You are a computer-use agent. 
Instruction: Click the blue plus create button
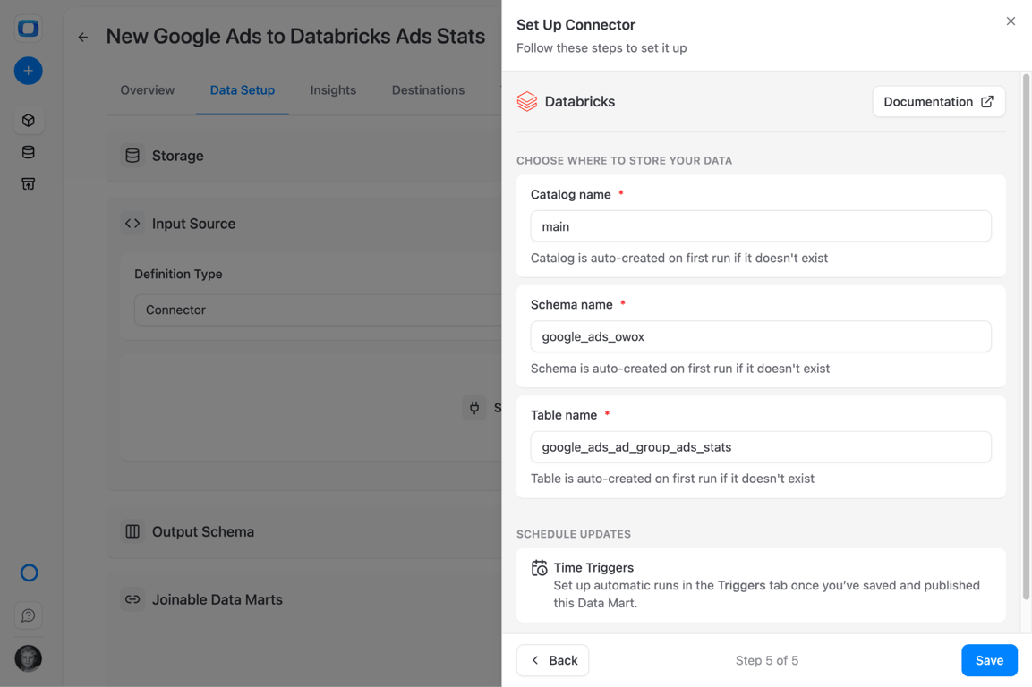point(29,71)
